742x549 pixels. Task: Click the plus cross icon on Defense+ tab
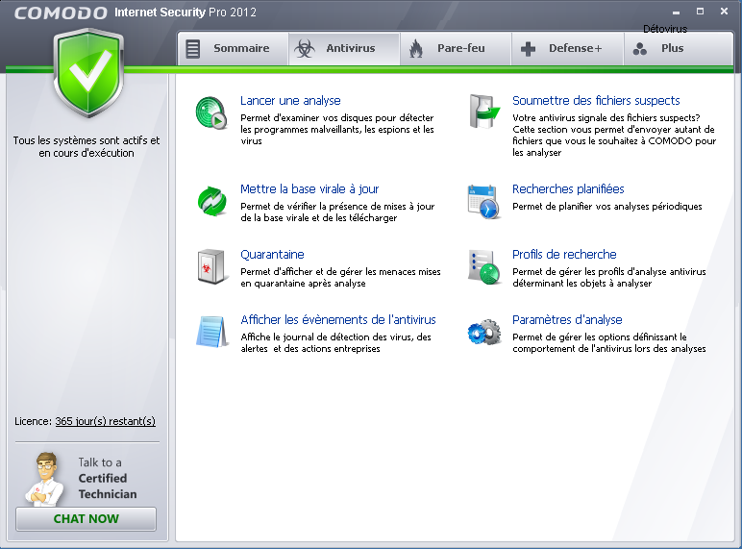(x=528, y=48)
